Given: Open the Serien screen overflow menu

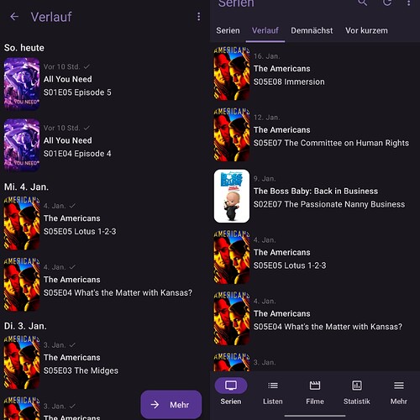Looking at the screenshot, I should [409, 3].
